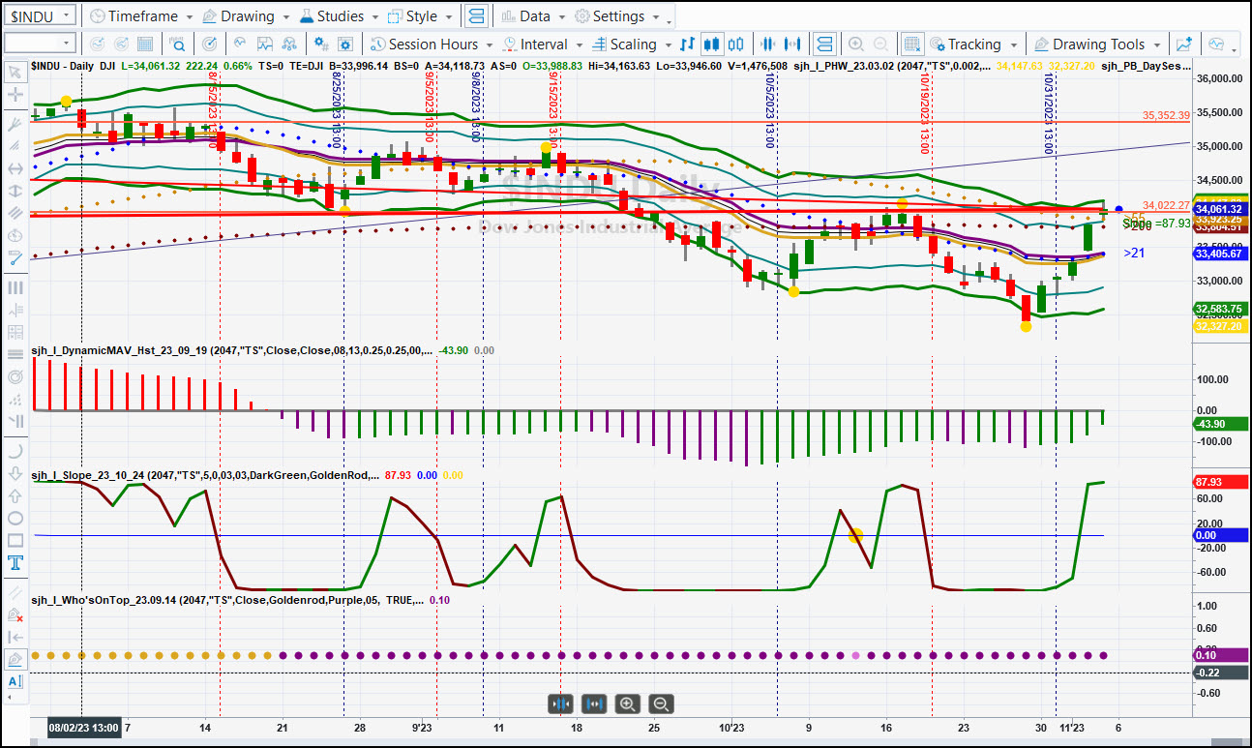The height and width of the screenshot is (748, 1252).
Task: Open the Scaling dropdown
Action: point(631,45)
